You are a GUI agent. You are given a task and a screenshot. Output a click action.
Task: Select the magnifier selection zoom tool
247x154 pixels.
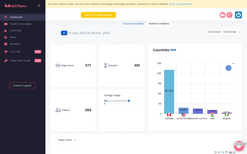click(x=223, y=152)
